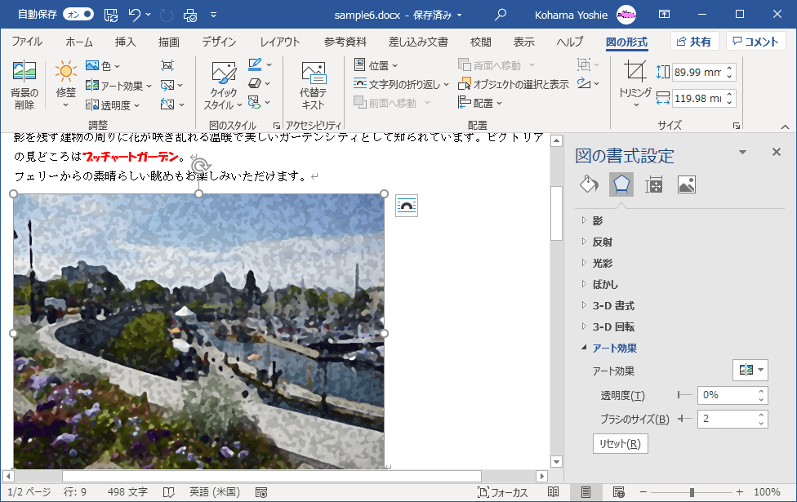Adjust the 透明度 slider in pane
This screenshot has height=502, width=797.
point(684,395)
